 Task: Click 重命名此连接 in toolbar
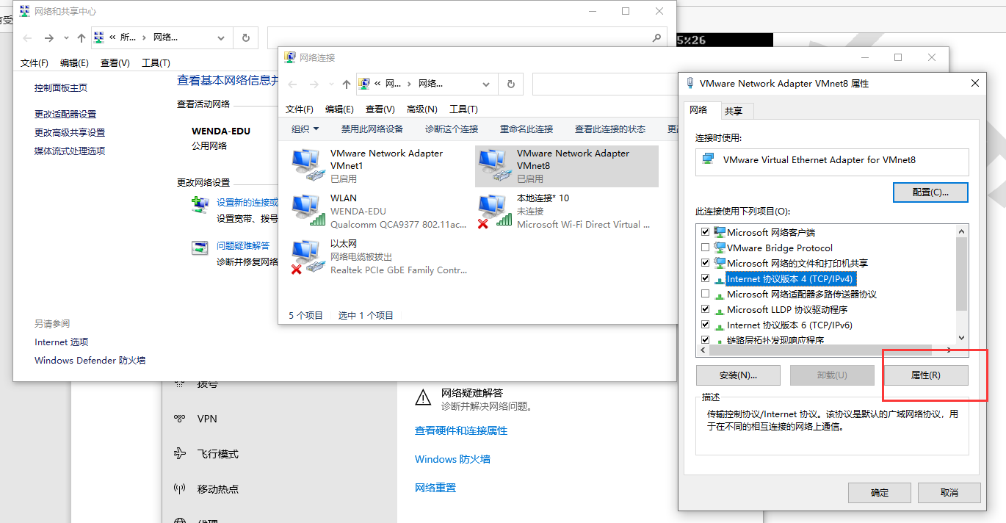526,129
